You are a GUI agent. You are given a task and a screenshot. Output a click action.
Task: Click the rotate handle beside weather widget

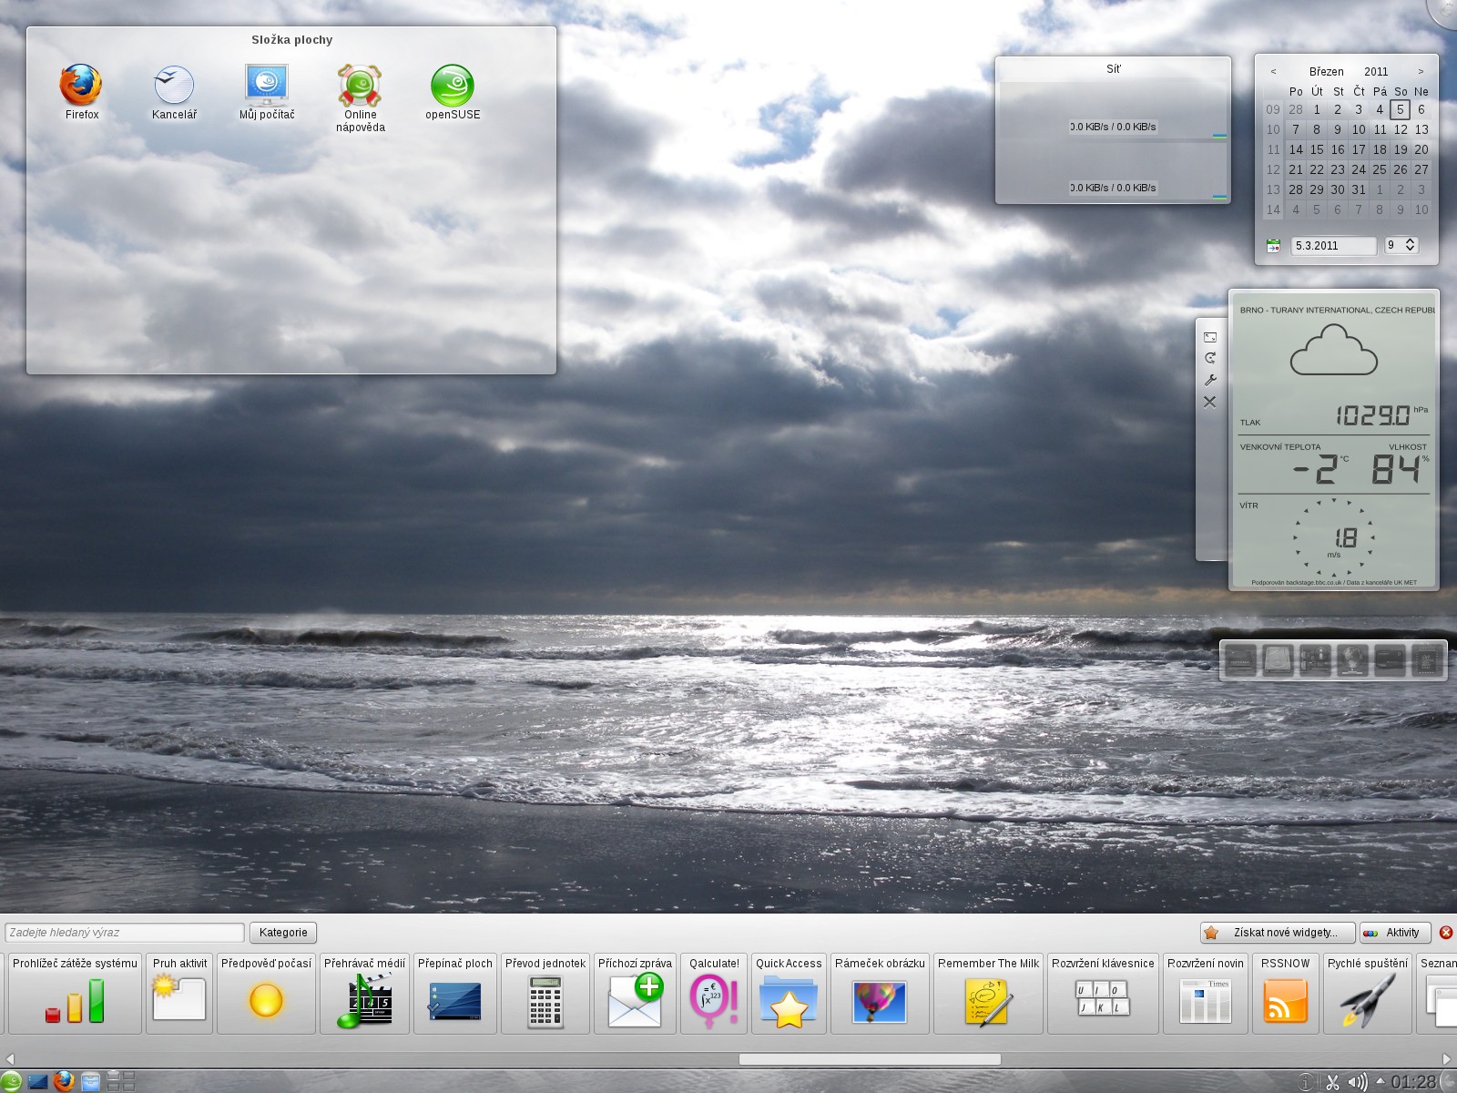point(1210,359)
